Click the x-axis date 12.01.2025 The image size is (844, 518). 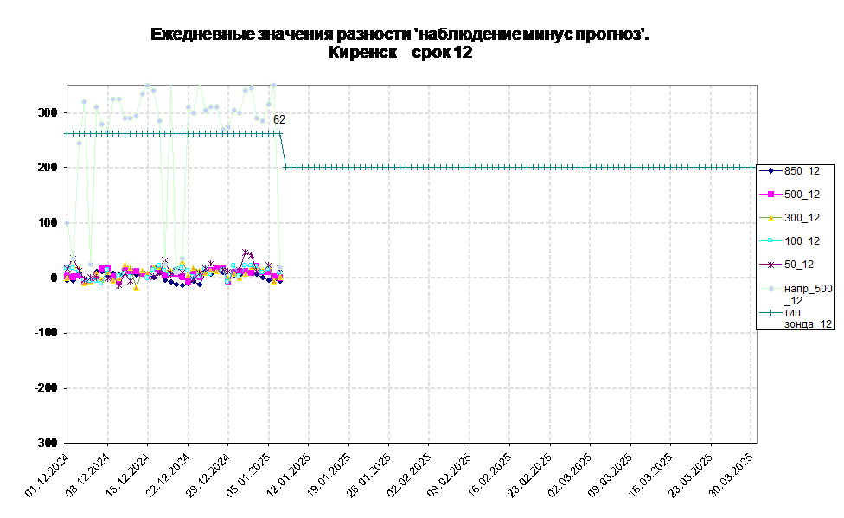[289, 475]
